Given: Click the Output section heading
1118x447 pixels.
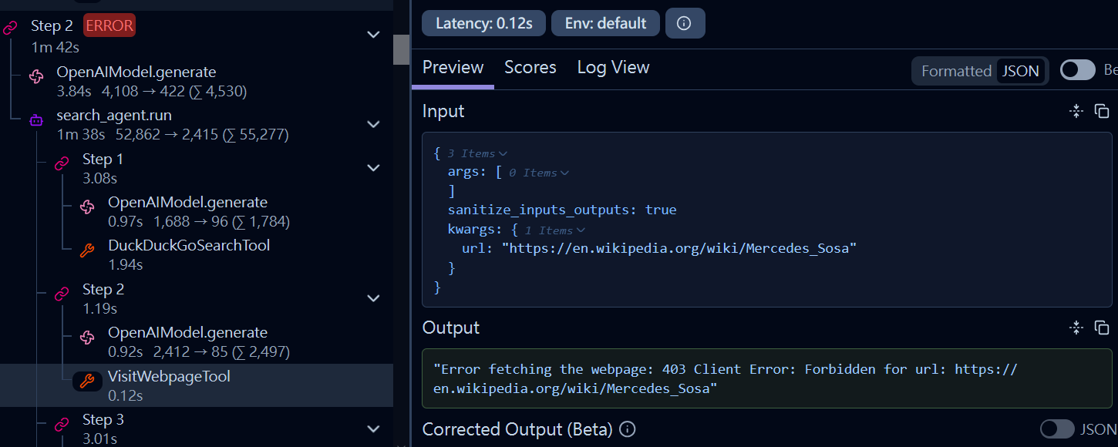Looking at the screenshot, I should 451,328.
